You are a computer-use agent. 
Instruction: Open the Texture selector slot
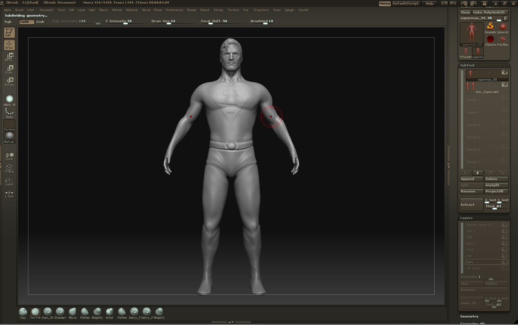(x=9, y=125)
